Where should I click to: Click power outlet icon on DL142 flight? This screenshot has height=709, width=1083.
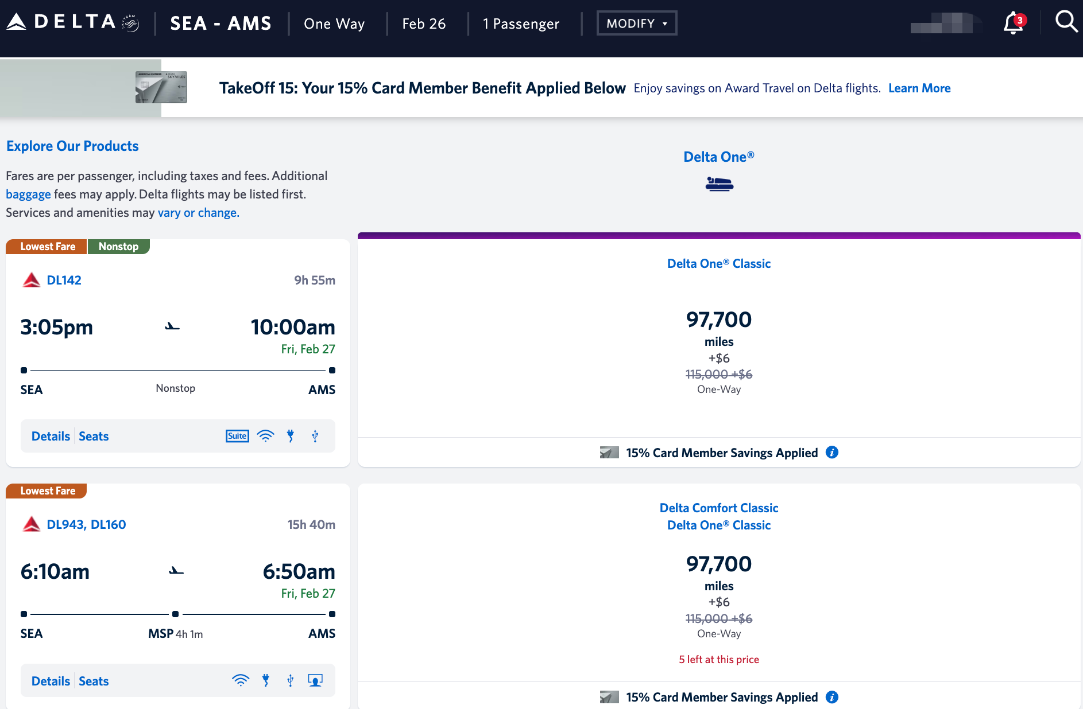pos(291,436)
